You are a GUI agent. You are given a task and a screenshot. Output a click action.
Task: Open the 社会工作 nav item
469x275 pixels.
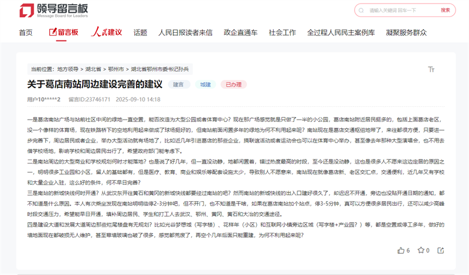click(283, 33)
